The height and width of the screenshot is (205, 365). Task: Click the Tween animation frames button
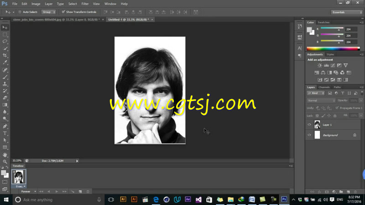click(73, 191)
